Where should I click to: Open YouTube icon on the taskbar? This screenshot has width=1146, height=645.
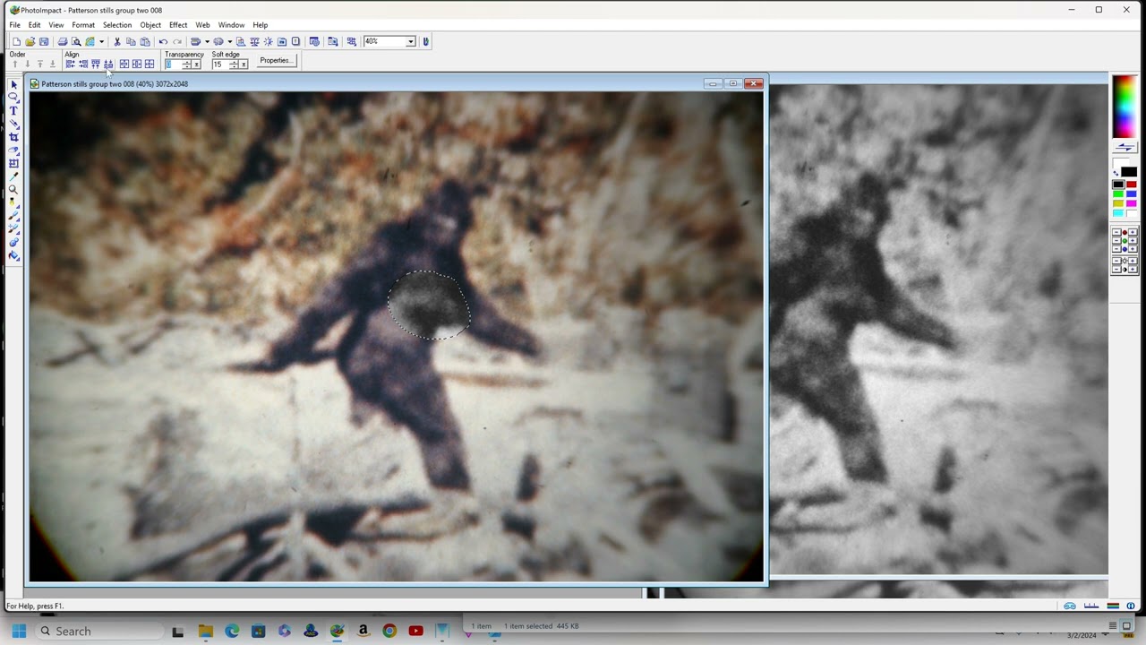[415, 631]
